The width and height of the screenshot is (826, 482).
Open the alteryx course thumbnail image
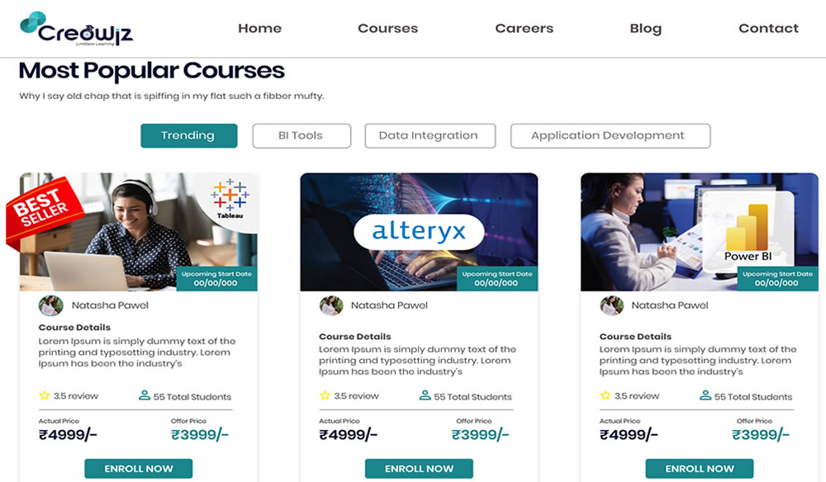click(x=419, y=232)
